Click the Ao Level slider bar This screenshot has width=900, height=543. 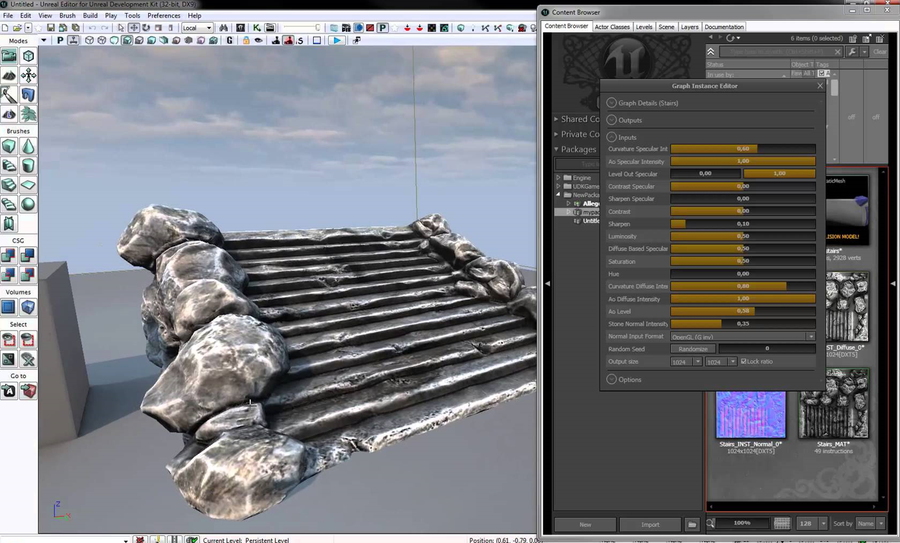pos(743,311)
